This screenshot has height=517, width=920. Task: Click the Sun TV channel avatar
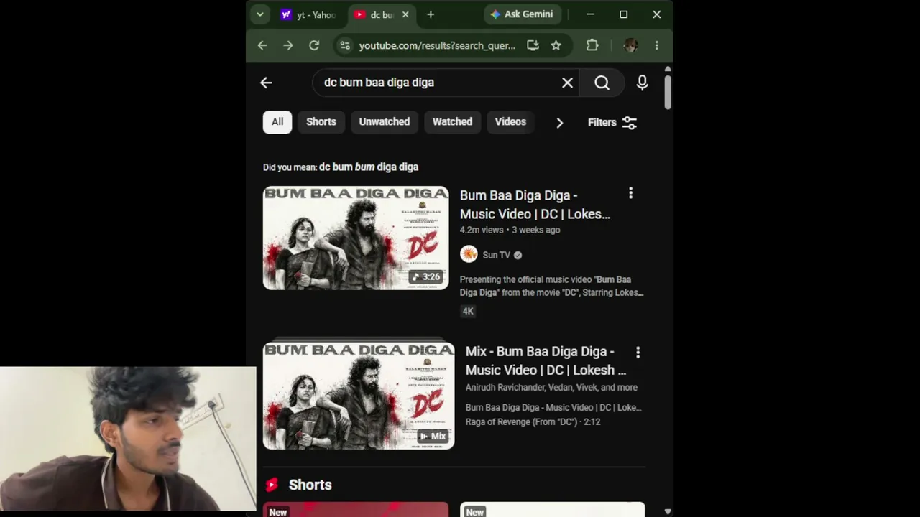point(469,254)
